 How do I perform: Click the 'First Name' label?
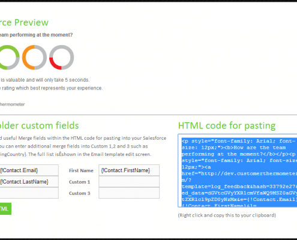click(x=81, y=170)
